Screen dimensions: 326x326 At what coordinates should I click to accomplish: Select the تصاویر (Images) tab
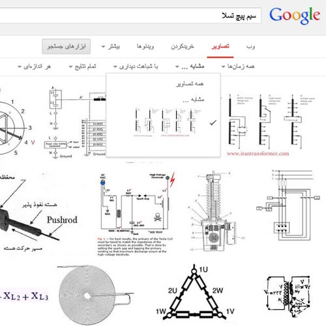click(220, 46)
